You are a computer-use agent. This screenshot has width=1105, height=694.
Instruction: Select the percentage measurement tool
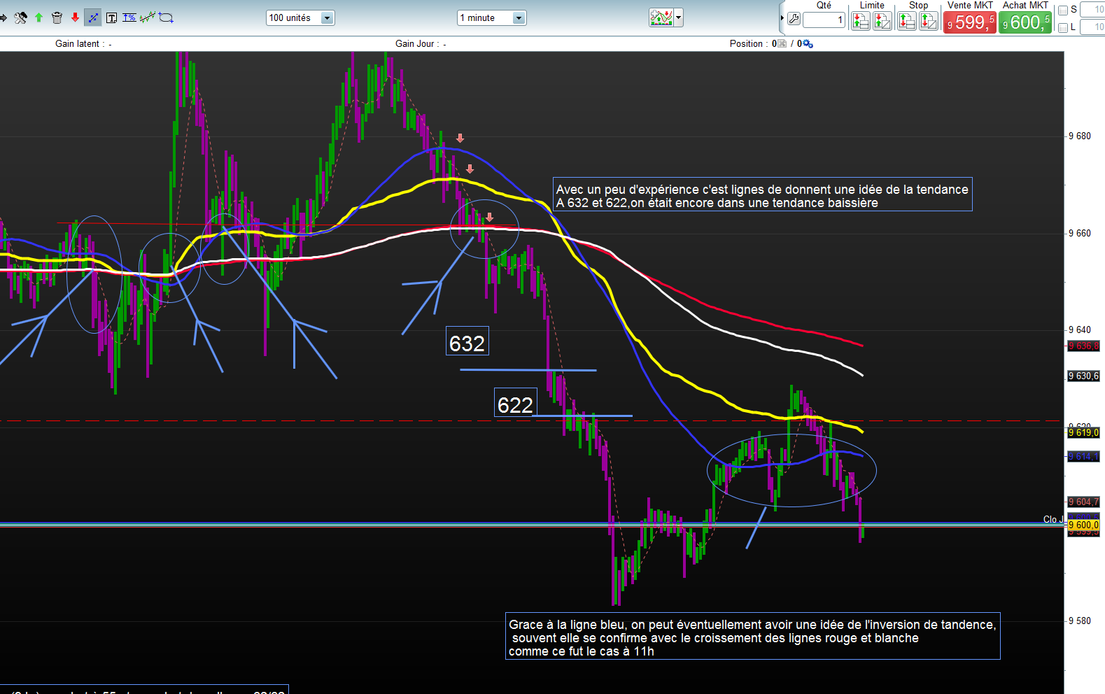pyautogui.click(x=129, y=17)
